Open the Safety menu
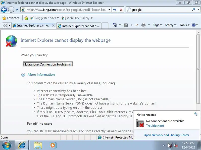 (x=171, y=25)
